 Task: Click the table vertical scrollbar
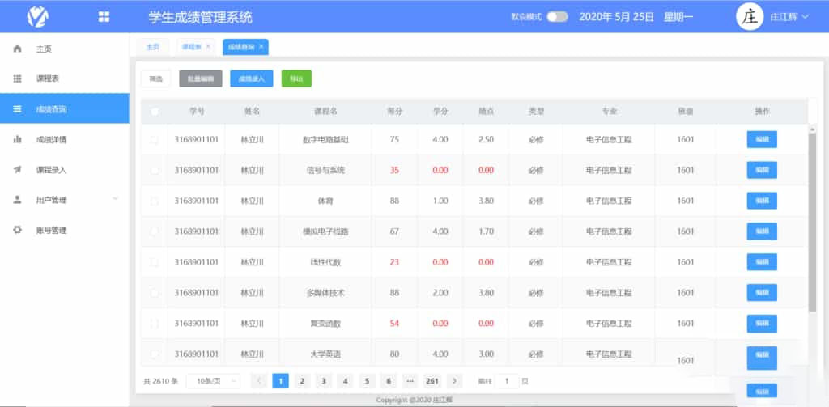pos(813,222)
